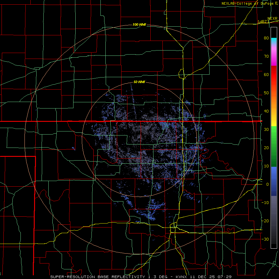Click the -10 value on the dBZ scale
The width and height of the screenshot is (279, 279).
click(x=265, y=203)
